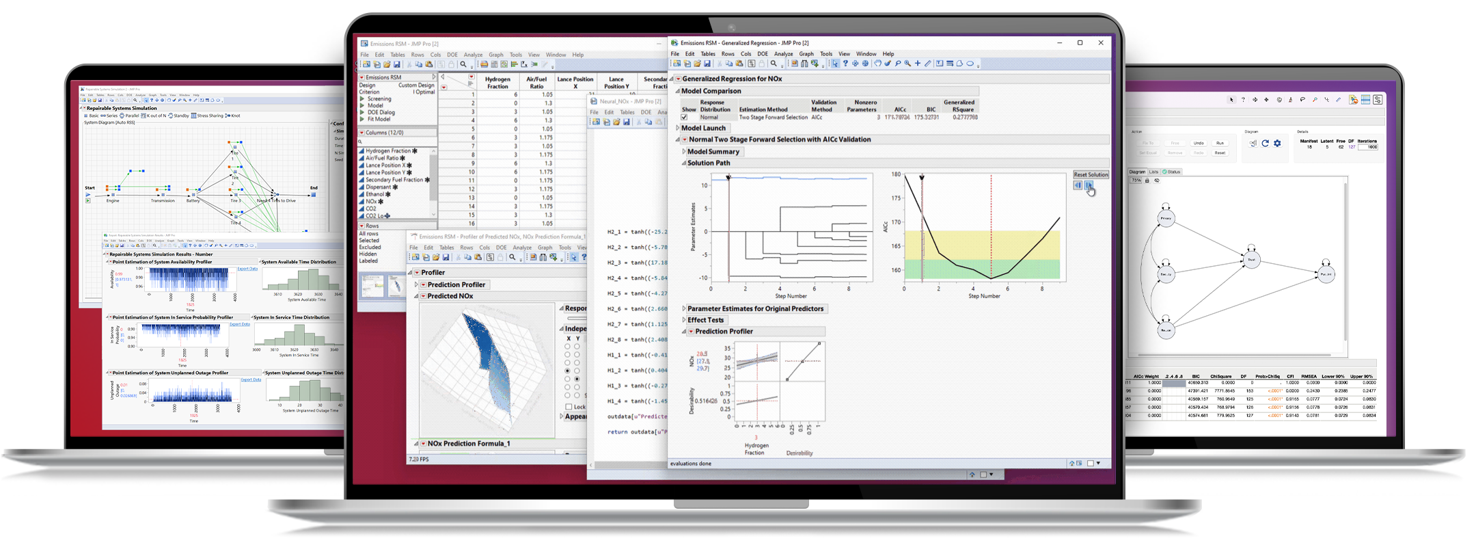
Task: Click the Iterations input field showing 1000
Action: point(1368,147)
